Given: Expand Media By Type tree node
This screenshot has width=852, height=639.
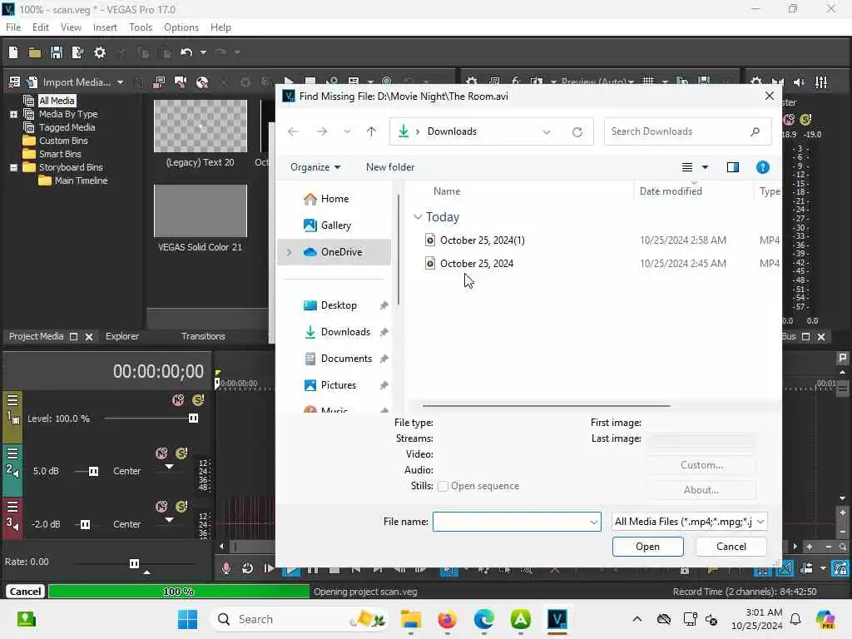Looking at the screenshot, I should click(x=13, y=114).
